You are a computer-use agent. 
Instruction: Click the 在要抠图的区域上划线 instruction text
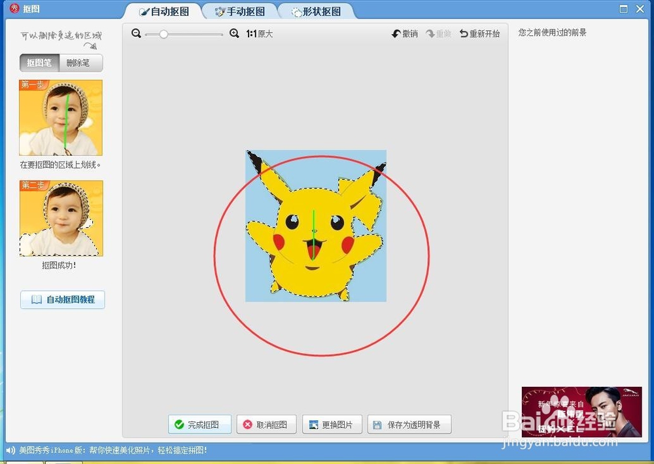tap(60, 165)
